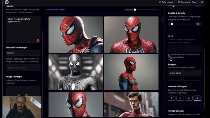Click the 'Private Session' heading
The width and height of the screenshot is (210, 118).
(176, 111)
